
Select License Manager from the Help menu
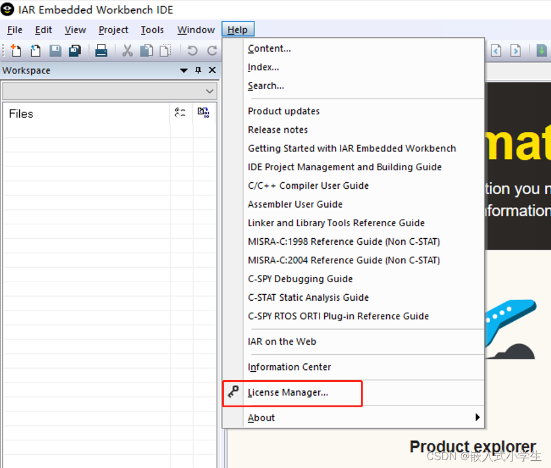[x=288, y=392]
